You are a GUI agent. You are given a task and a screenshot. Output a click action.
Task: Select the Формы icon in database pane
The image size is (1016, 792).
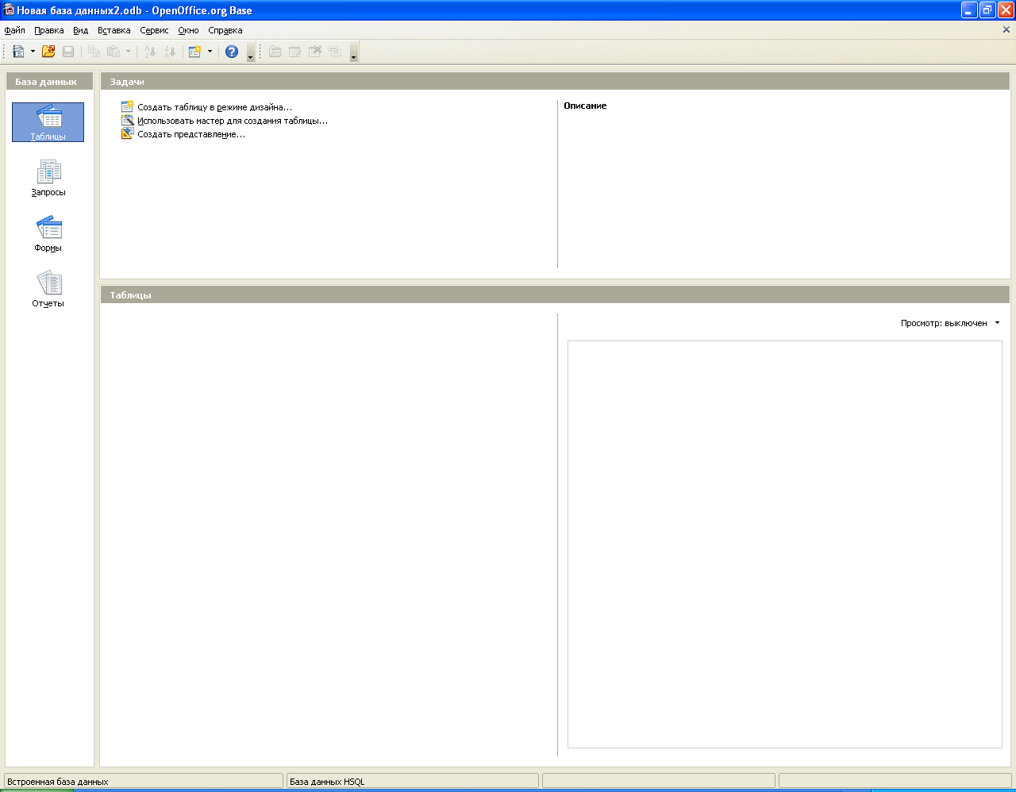[x=48, y=233]
